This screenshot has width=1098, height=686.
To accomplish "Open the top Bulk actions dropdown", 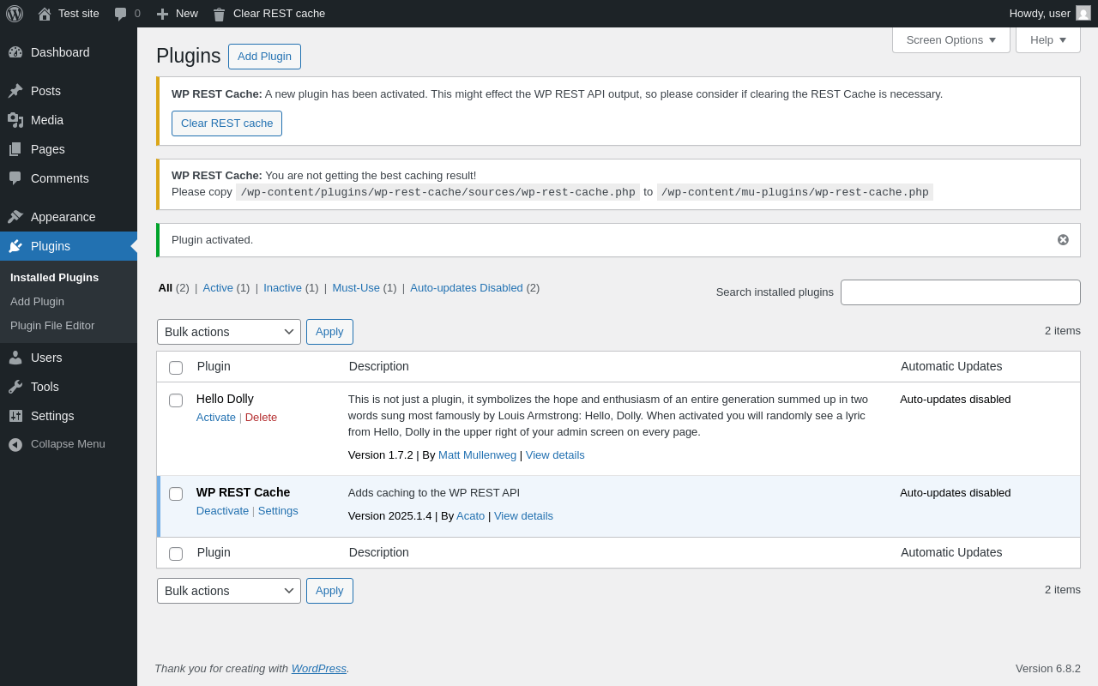I will pyautogui.click(x=229, y=332).
